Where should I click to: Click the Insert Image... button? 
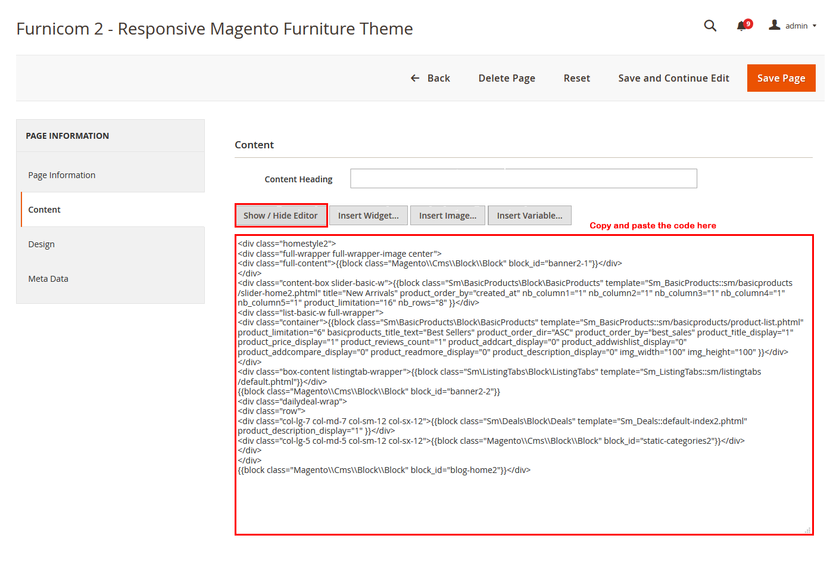448,216
